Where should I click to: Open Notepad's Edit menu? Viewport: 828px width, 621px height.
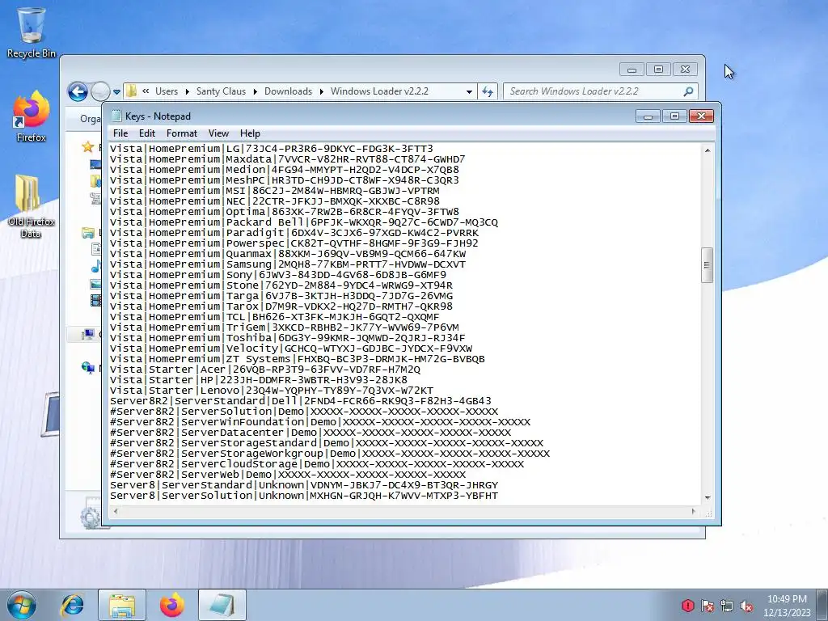[147, 133]
